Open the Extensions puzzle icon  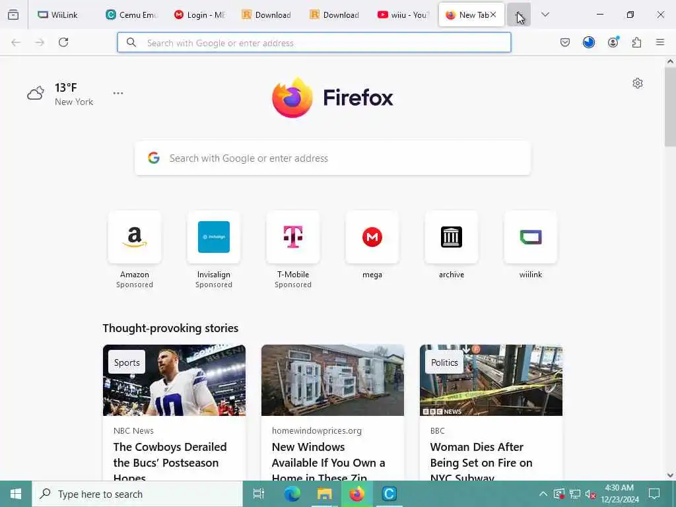tap(636, 42)
